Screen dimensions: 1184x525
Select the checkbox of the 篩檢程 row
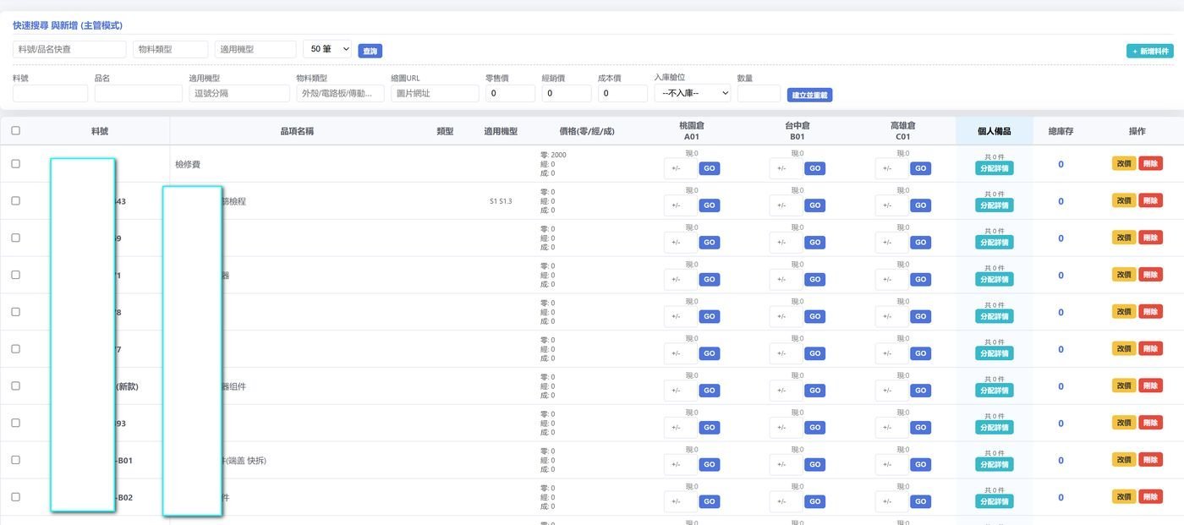pos(15,201)
